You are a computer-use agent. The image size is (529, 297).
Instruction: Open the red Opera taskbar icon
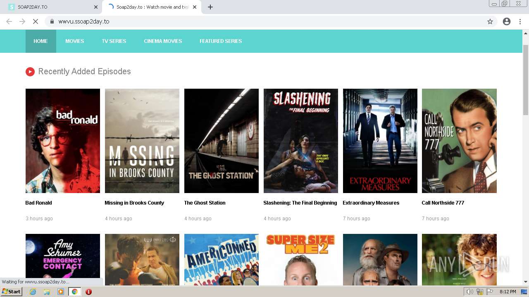[x=88, y=292]
